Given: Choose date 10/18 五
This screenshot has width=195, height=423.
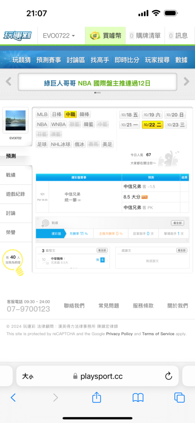Looking at the screenshot, I should pos(129,115).
